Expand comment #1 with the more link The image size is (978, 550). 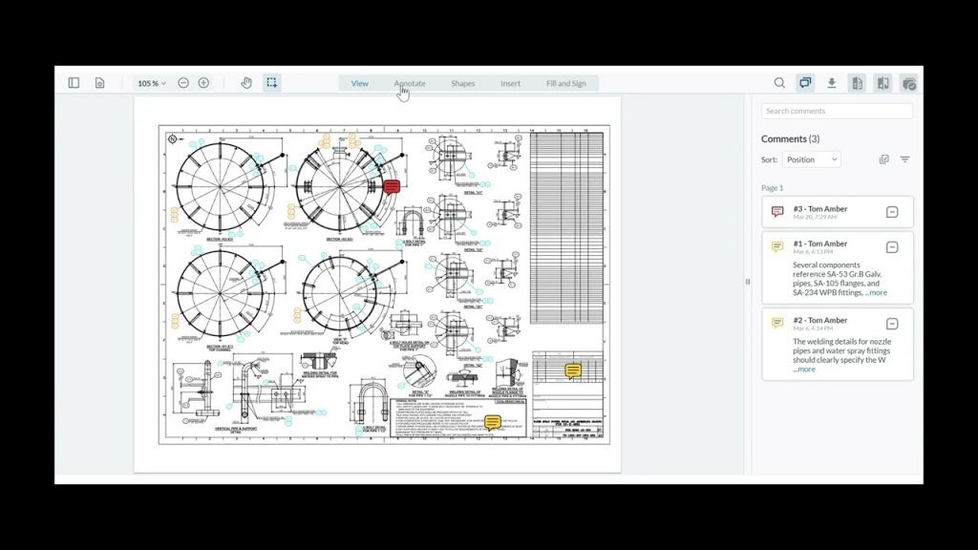coord(877,293)
